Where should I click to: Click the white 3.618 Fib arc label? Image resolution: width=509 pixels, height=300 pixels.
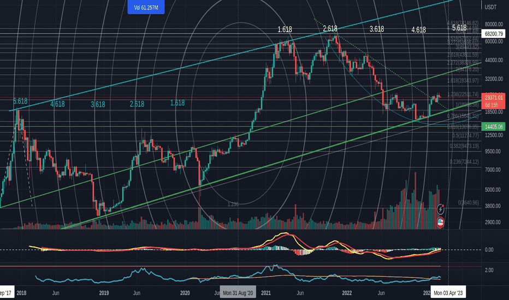[x=377, y=29]
